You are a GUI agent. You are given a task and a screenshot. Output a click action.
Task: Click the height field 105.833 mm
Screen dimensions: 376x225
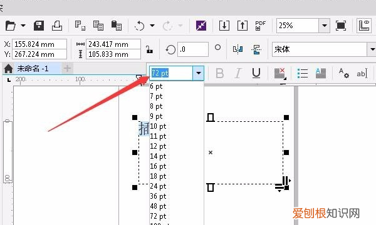pos(113,54)
